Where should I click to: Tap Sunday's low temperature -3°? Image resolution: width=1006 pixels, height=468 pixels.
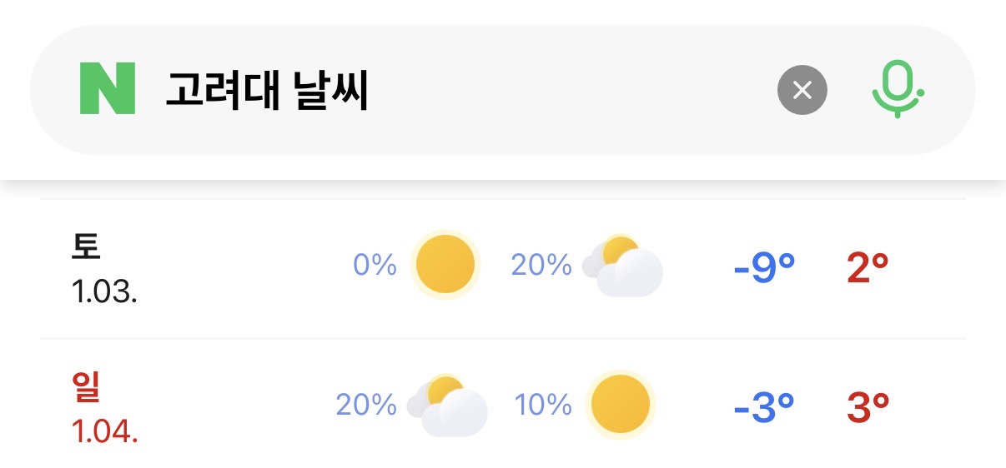coord(764,407)
